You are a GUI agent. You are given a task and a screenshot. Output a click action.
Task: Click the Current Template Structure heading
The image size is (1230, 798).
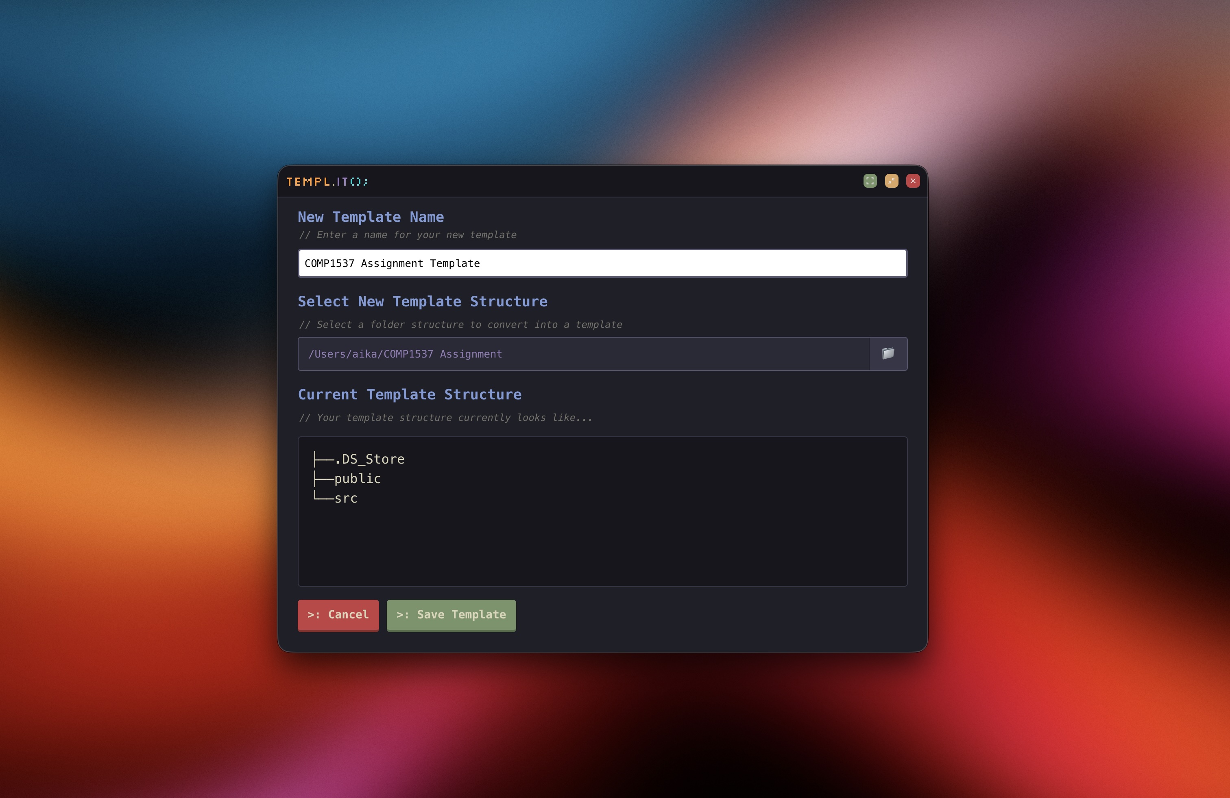pos(409,395)
